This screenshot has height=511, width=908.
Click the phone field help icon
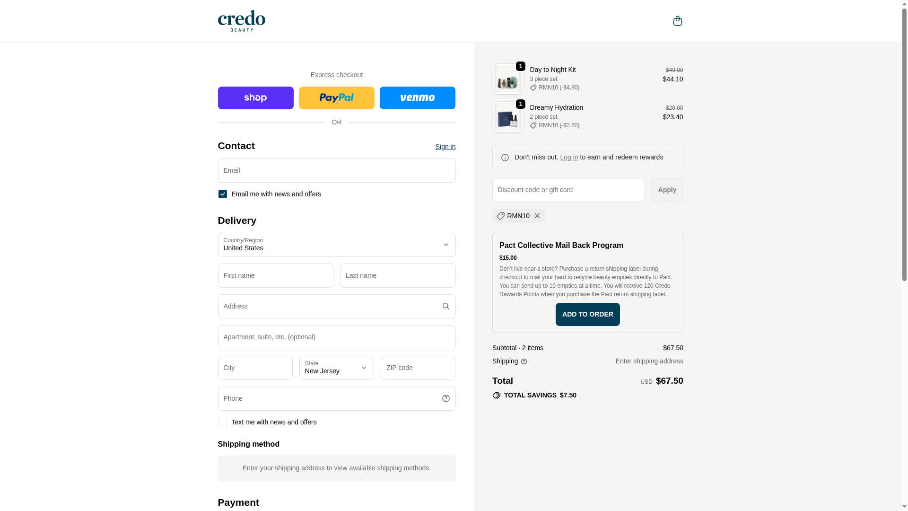[x=445, y=398]
